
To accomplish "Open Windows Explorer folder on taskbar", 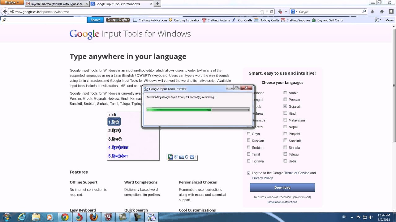I will coord(36,217).
